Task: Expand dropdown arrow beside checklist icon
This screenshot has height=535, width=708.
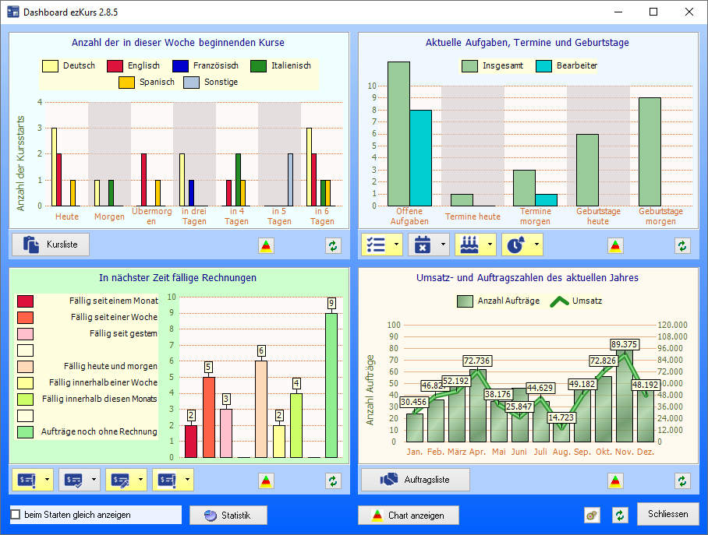Action: click(x=398, y=245)
